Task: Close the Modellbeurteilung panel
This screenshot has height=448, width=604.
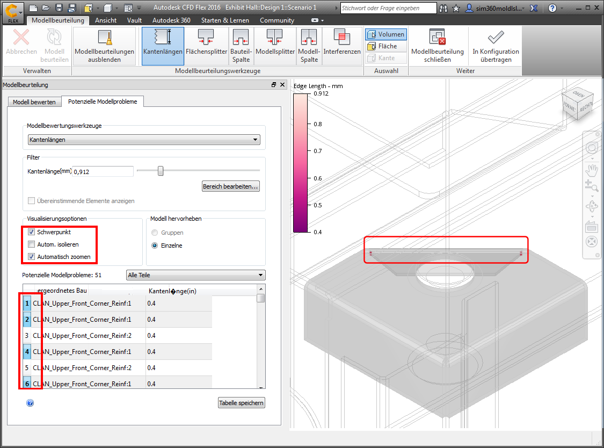Action: [282, 85]
